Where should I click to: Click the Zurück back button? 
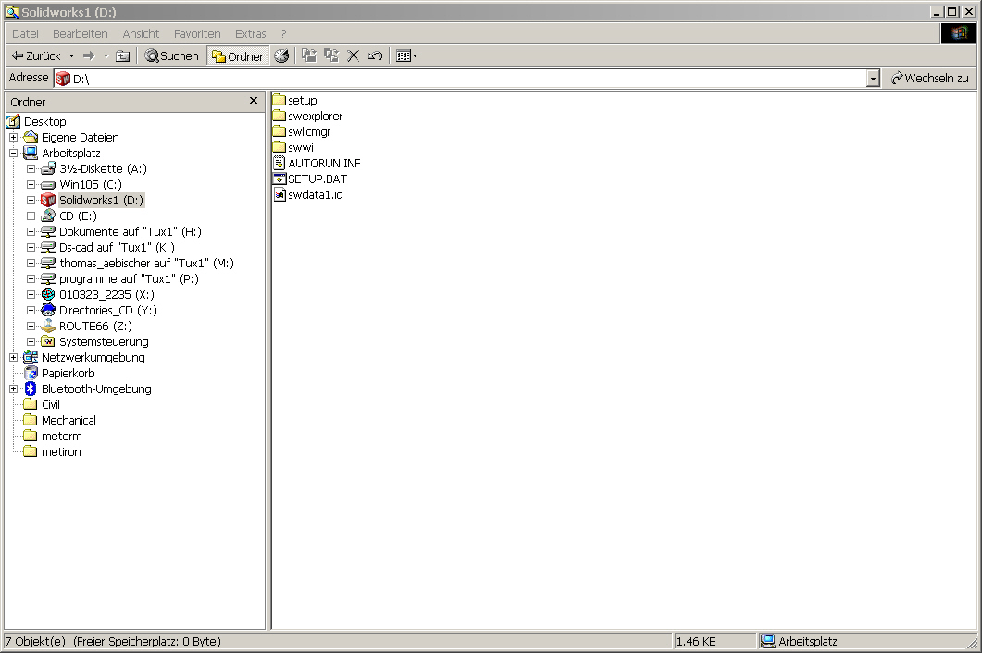tap(37, 56)
